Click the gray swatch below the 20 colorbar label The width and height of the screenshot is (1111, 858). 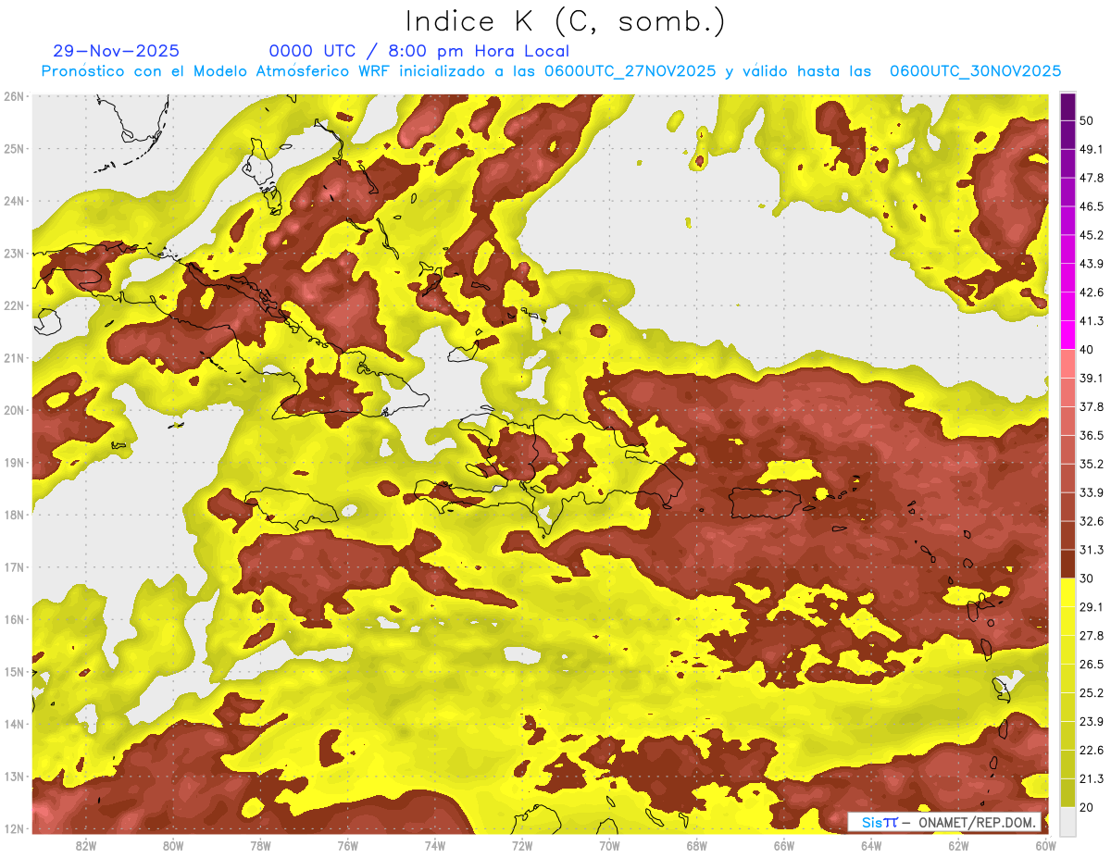tap(1067, 822)
